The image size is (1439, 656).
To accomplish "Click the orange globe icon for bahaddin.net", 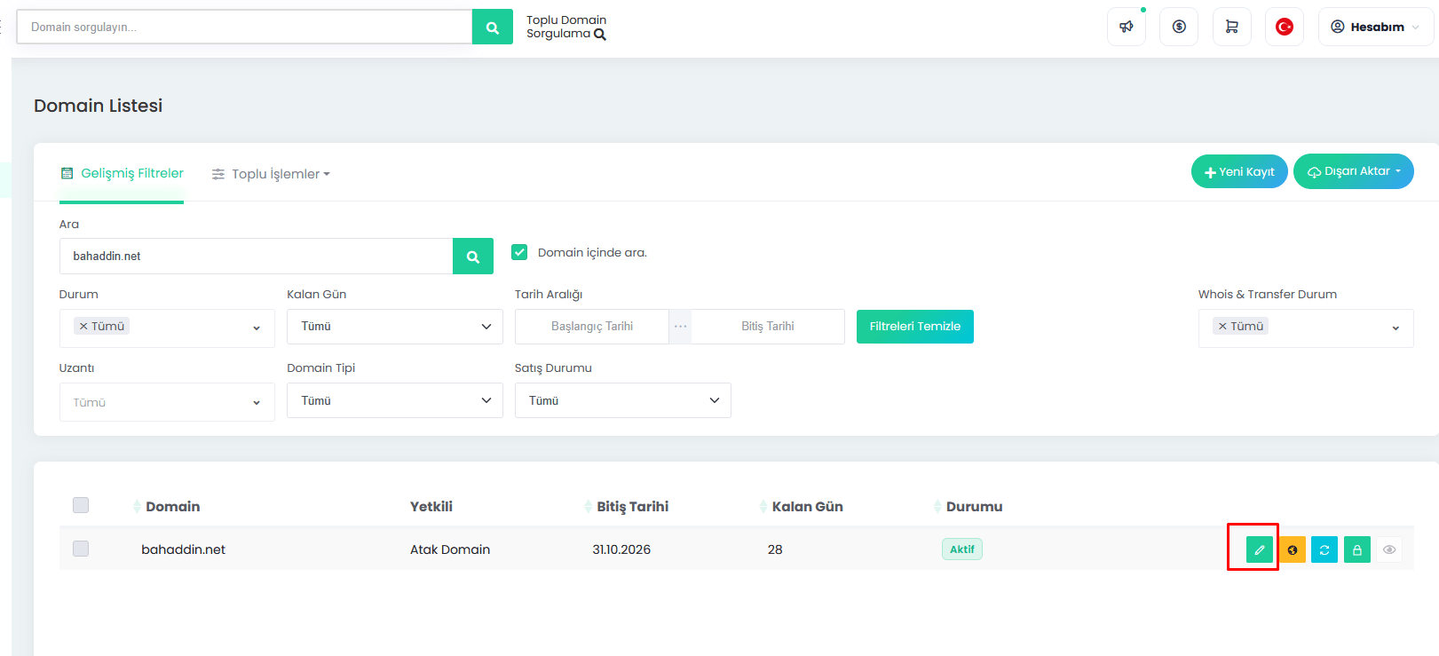I will (x=1293, y=549).
